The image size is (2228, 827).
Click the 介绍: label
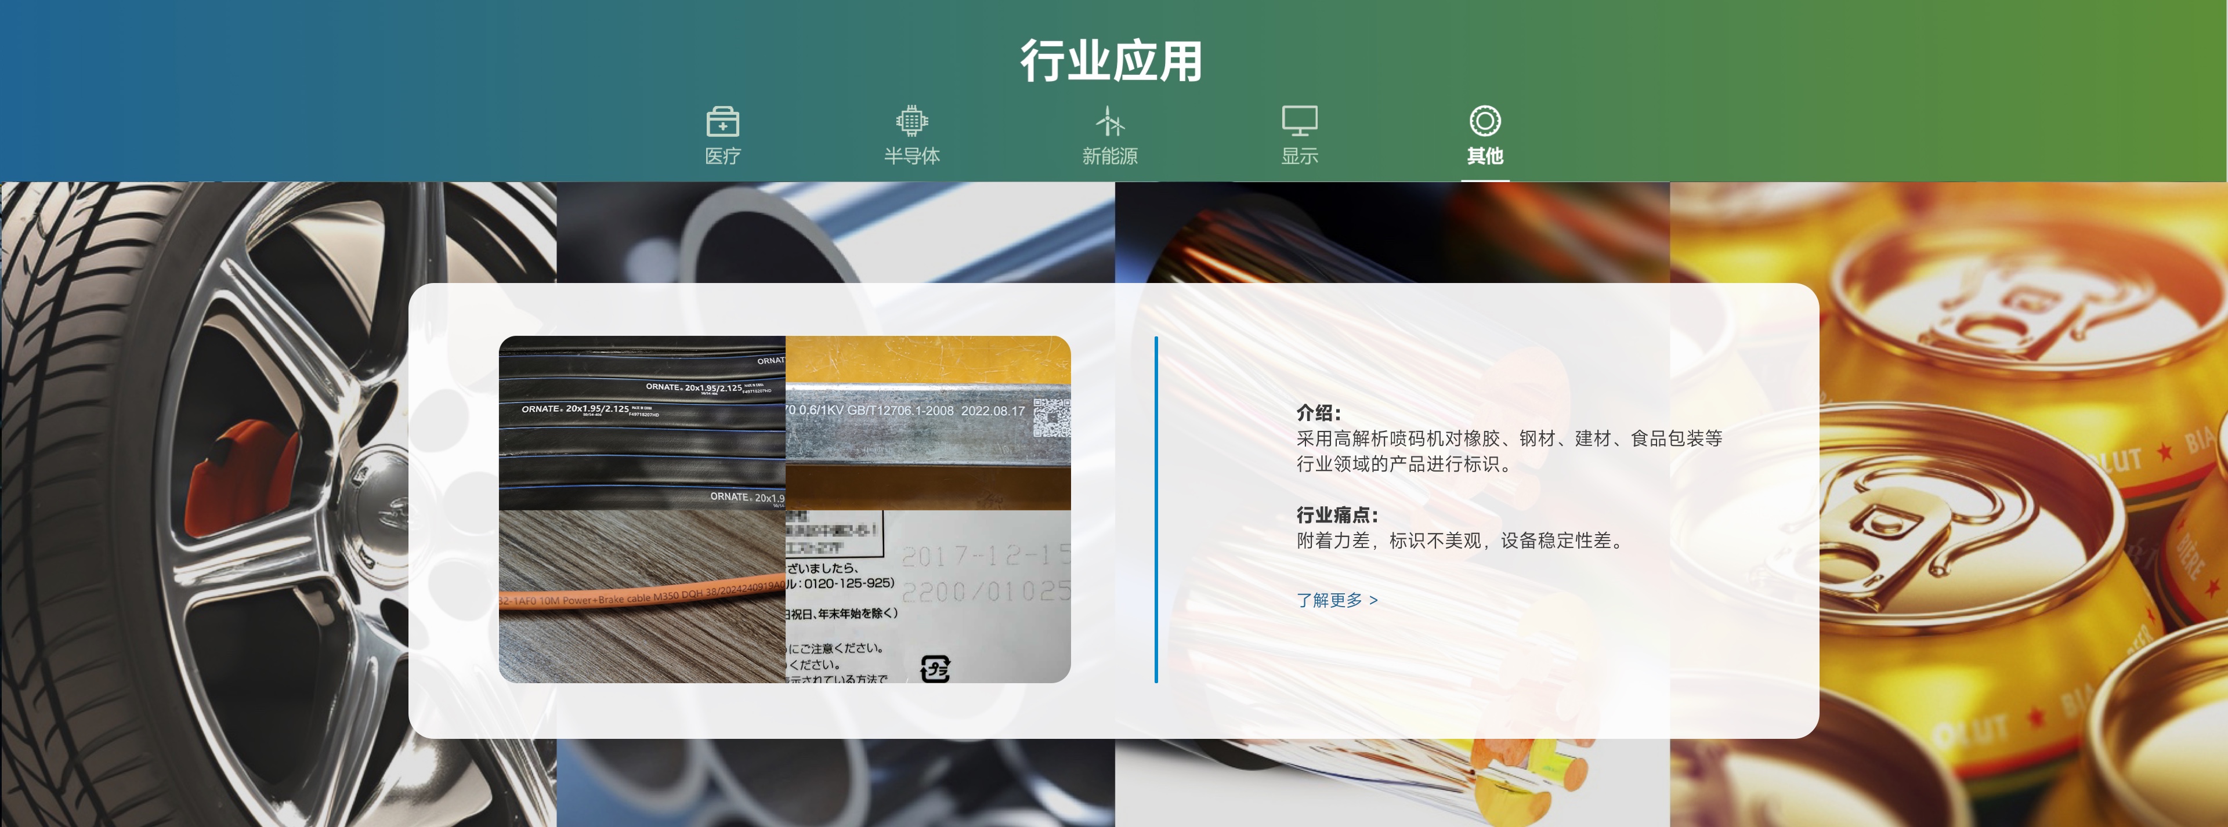tap(1318, 412)
